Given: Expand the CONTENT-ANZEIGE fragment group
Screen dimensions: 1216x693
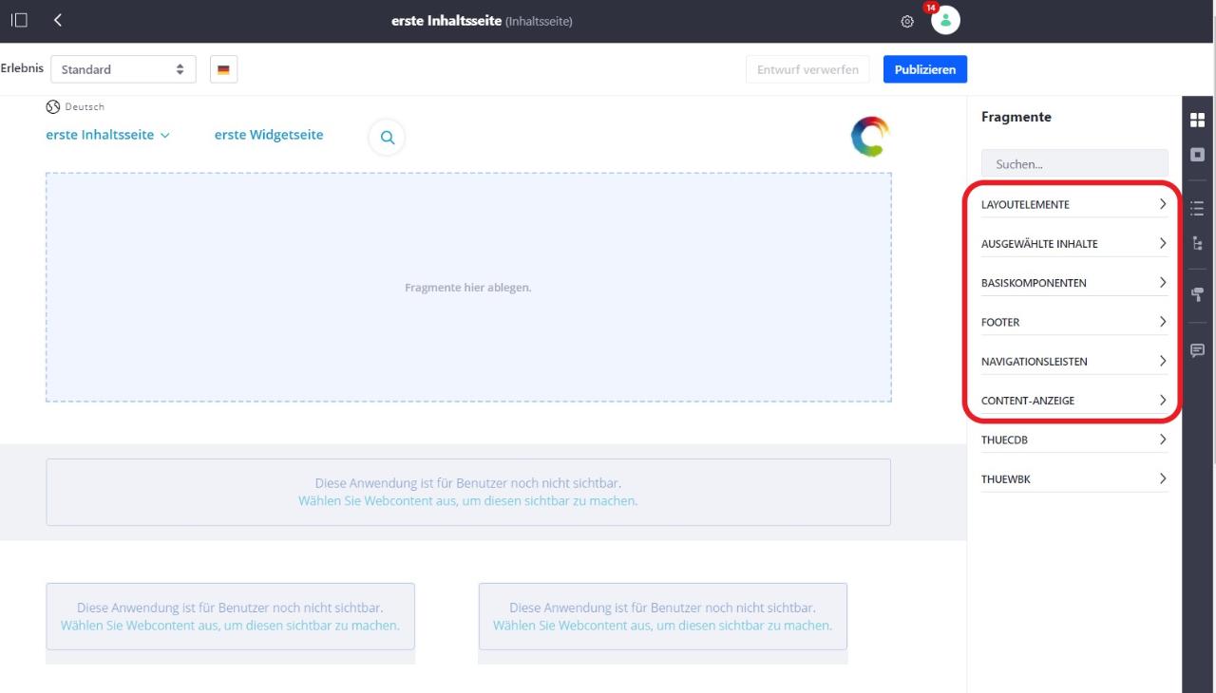Looking at the screenshot, I should click(1074, 401).
